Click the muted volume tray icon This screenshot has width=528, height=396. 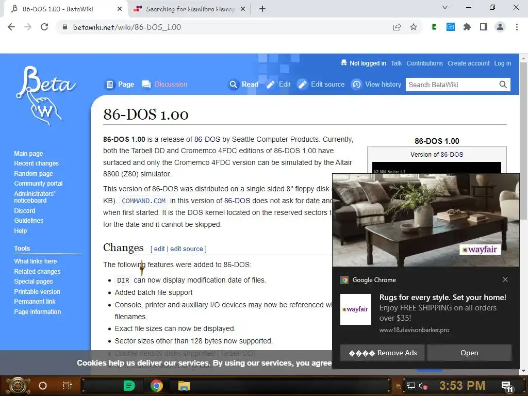(423, 386)
